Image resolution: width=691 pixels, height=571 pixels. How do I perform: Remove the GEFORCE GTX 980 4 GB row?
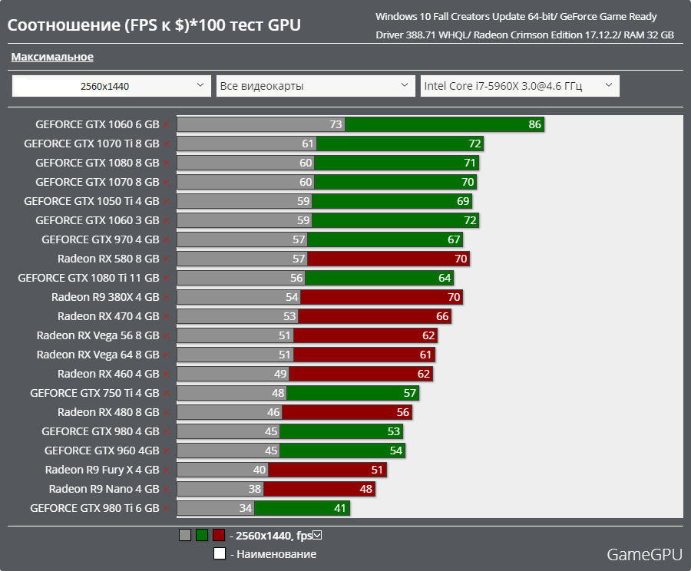point(166,432)
